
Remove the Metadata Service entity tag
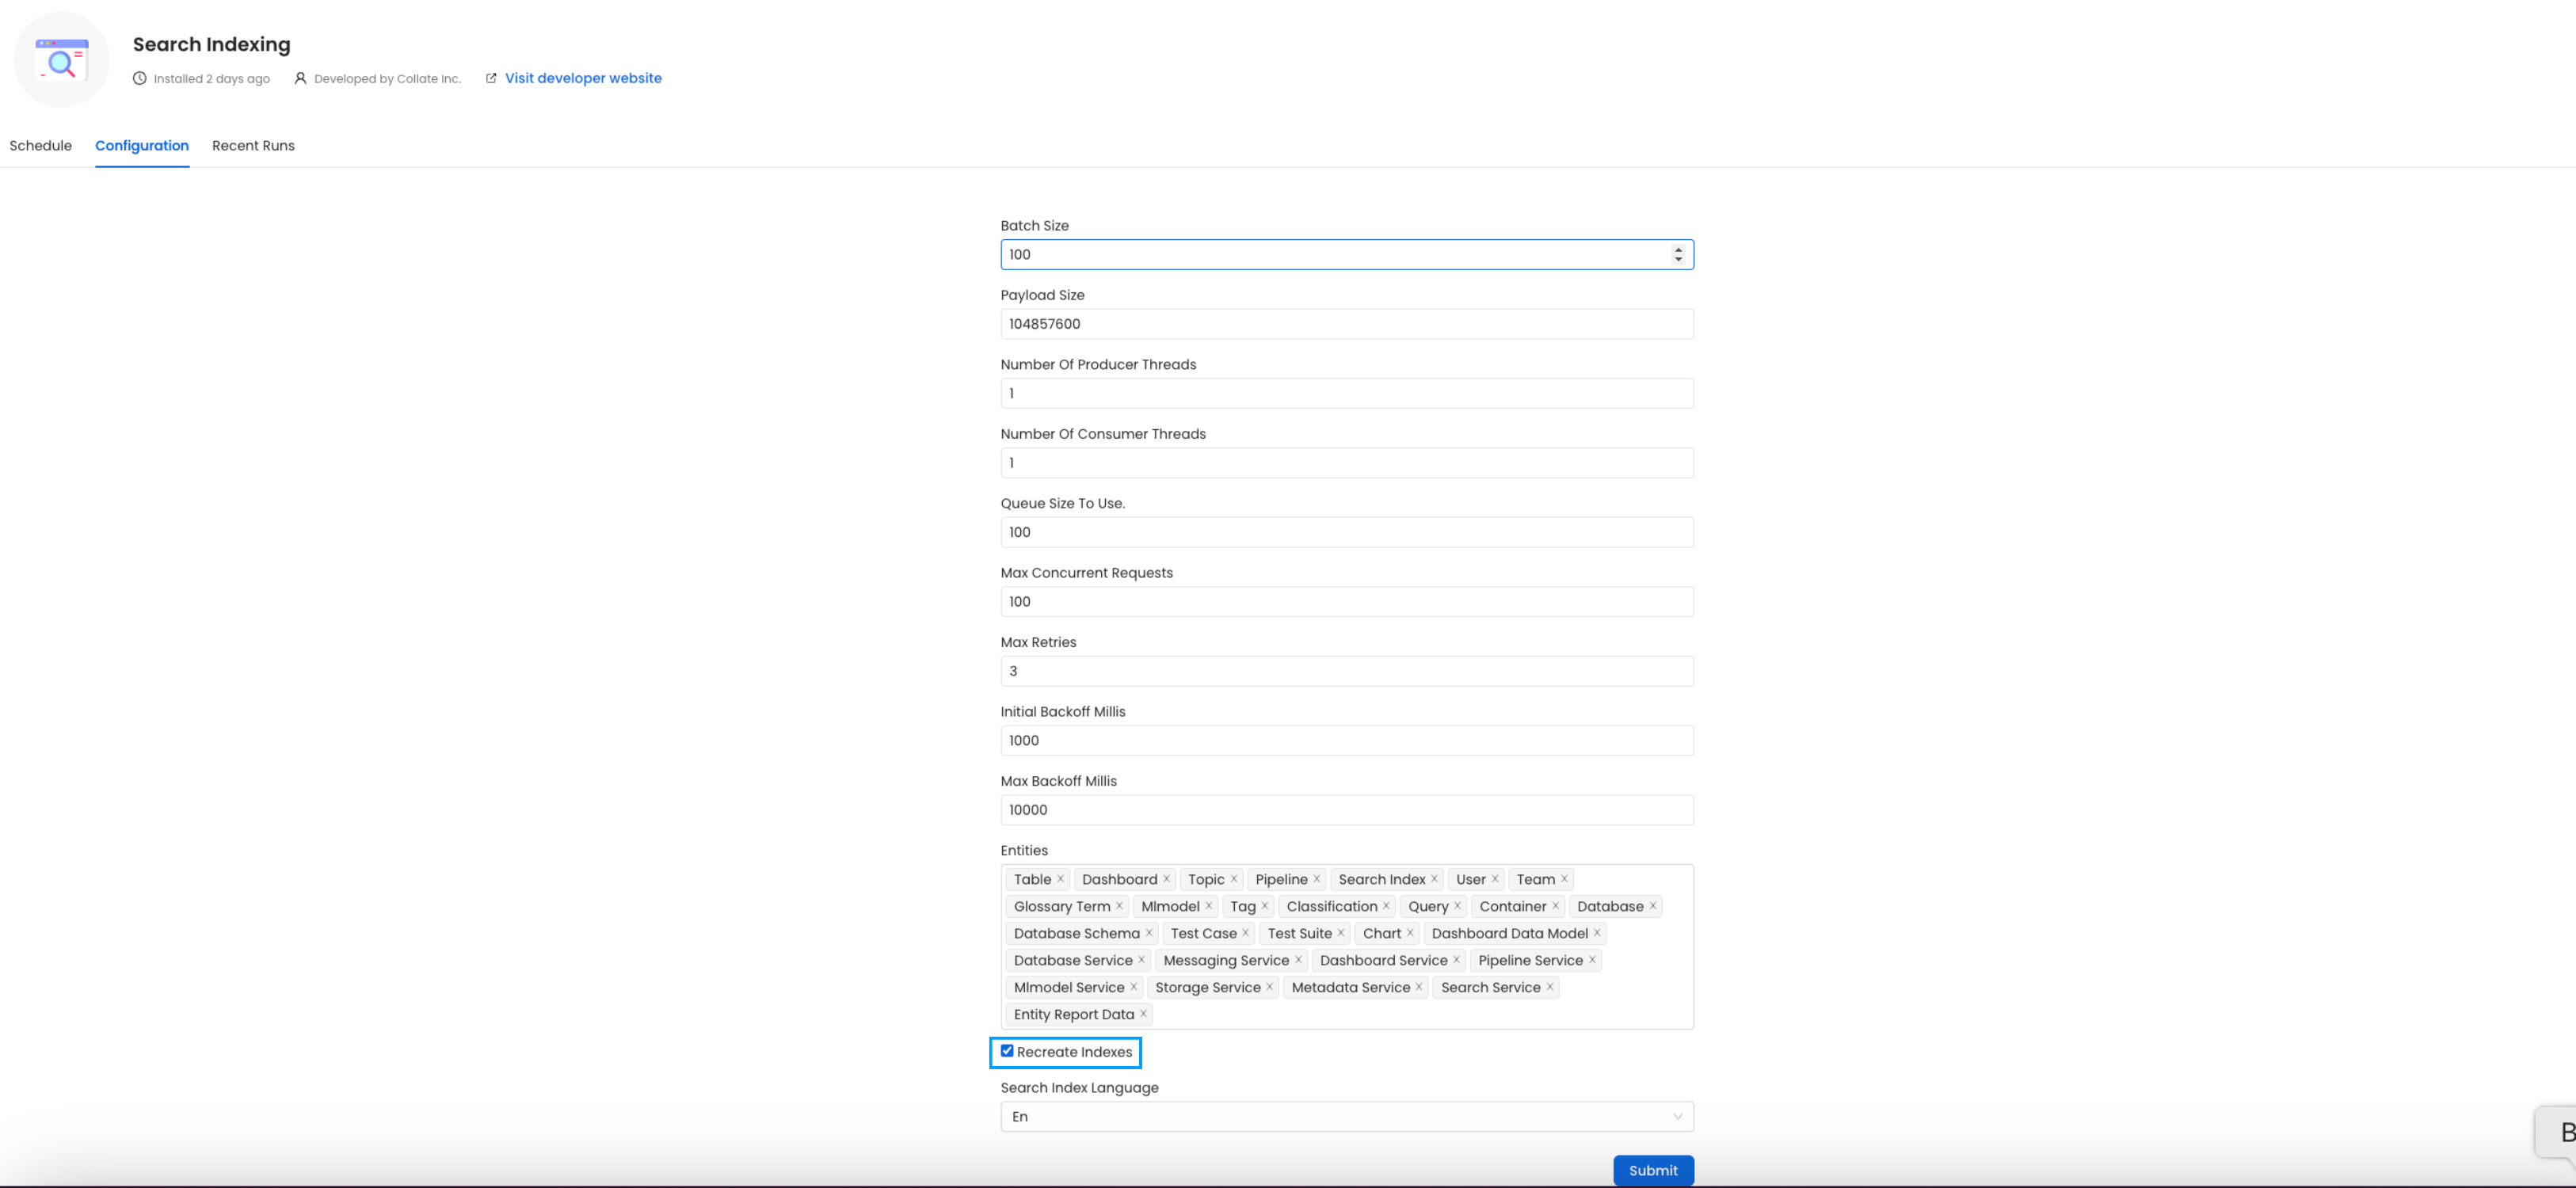point(1418,987)
